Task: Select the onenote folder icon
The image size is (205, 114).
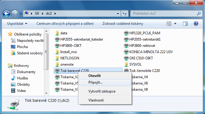Action: click(57, 64)
